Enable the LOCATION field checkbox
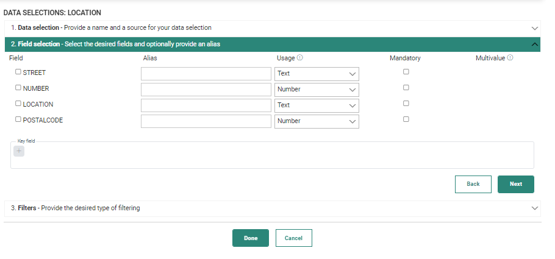This screenshot has width=555, height=259. coord(18,104)
